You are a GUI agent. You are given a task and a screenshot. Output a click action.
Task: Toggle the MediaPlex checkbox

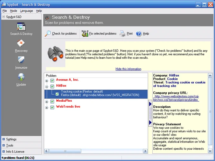coord(52,102)
